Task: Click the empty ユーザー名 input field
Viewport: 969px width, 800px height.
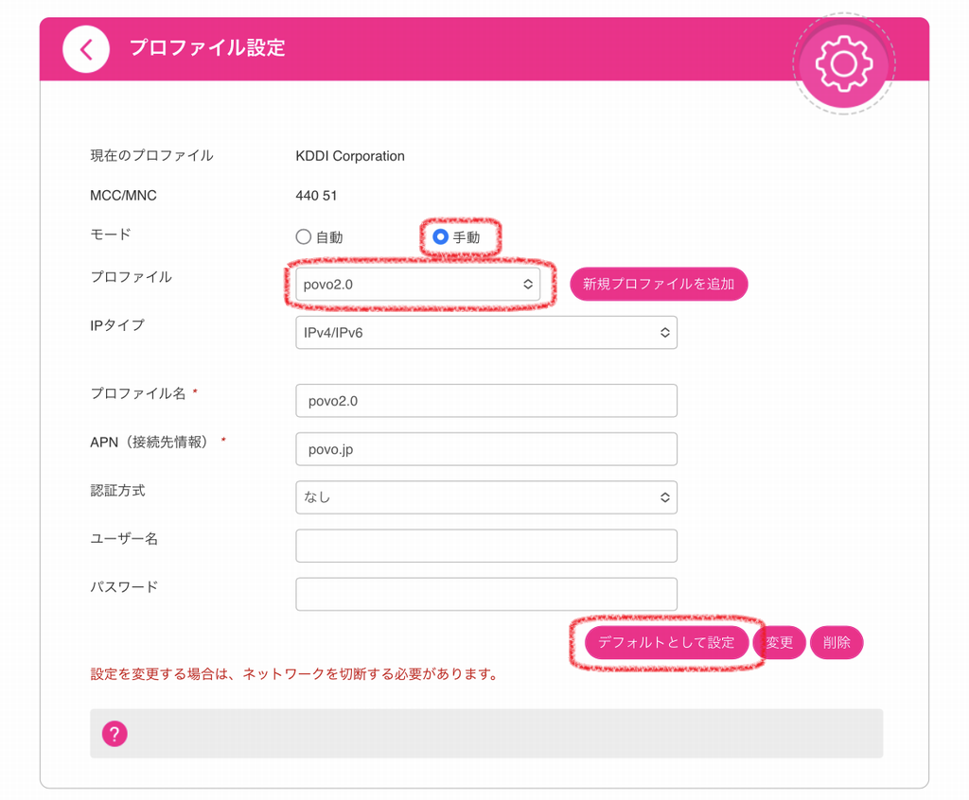Action: [485, 546]
